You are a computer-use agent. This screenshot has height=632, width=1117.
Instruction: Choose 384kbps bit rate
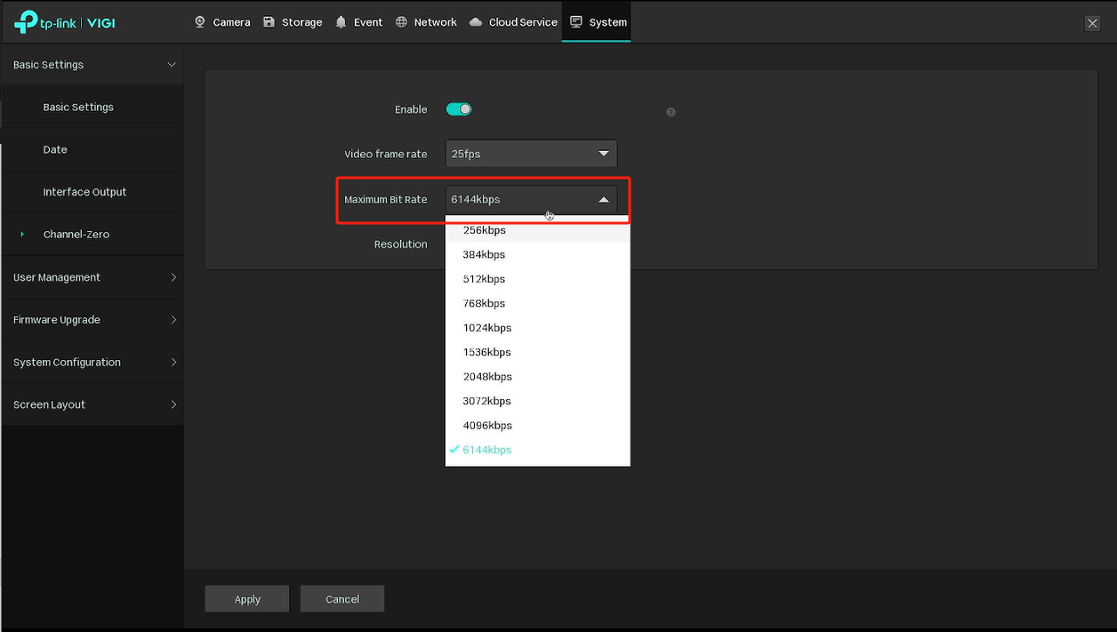(x=538, y=254)
